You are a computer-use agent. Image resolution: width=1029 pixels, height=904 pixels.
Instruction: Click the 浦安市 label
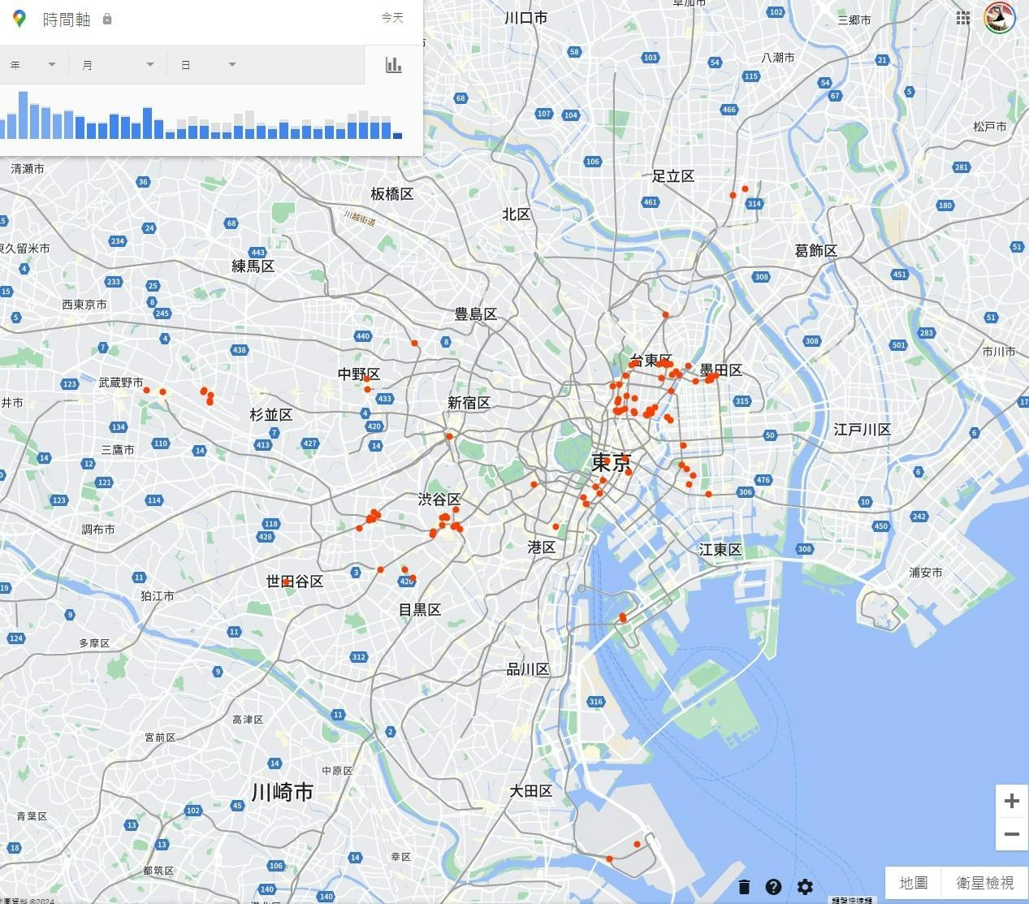[x=926, y=573]
